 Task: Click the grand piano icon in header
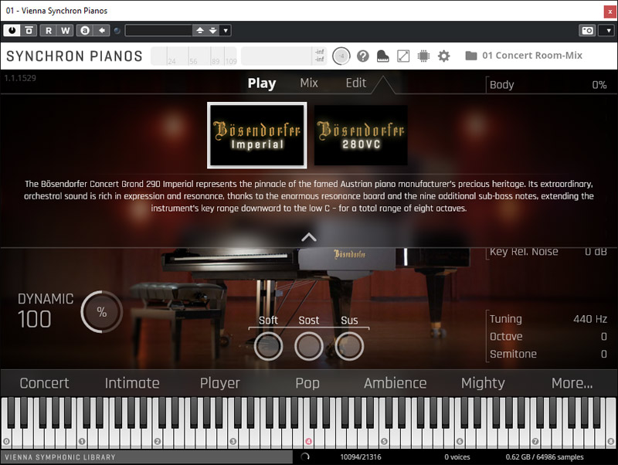coord(382,56)
